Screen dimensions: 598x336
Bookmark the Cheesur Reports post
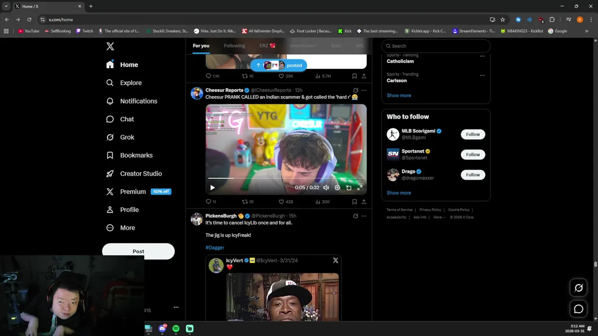354,202
